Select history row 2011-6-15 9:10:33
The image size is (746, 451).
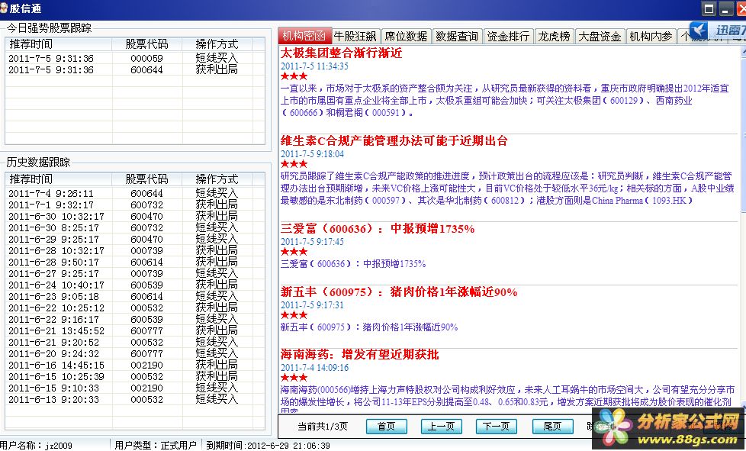[x=135, y=388]
